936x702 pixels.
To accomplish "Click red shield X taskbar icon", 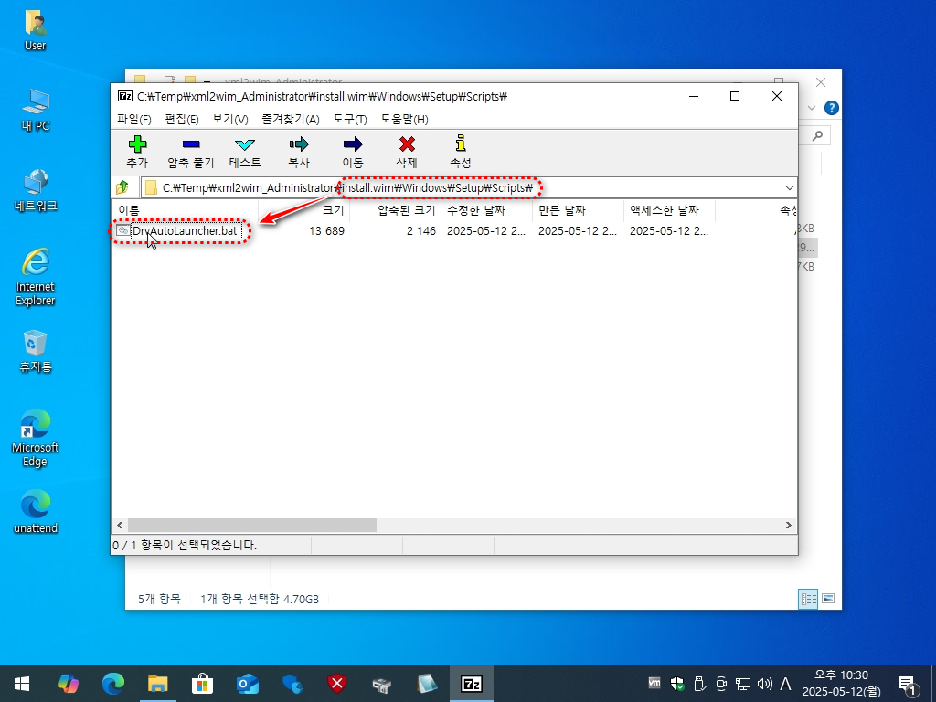I will click(336, 684).
